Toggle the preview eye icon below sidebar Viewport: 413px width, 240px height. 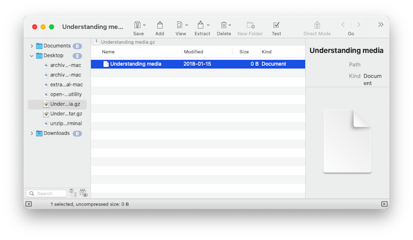(x=84, y=193)
